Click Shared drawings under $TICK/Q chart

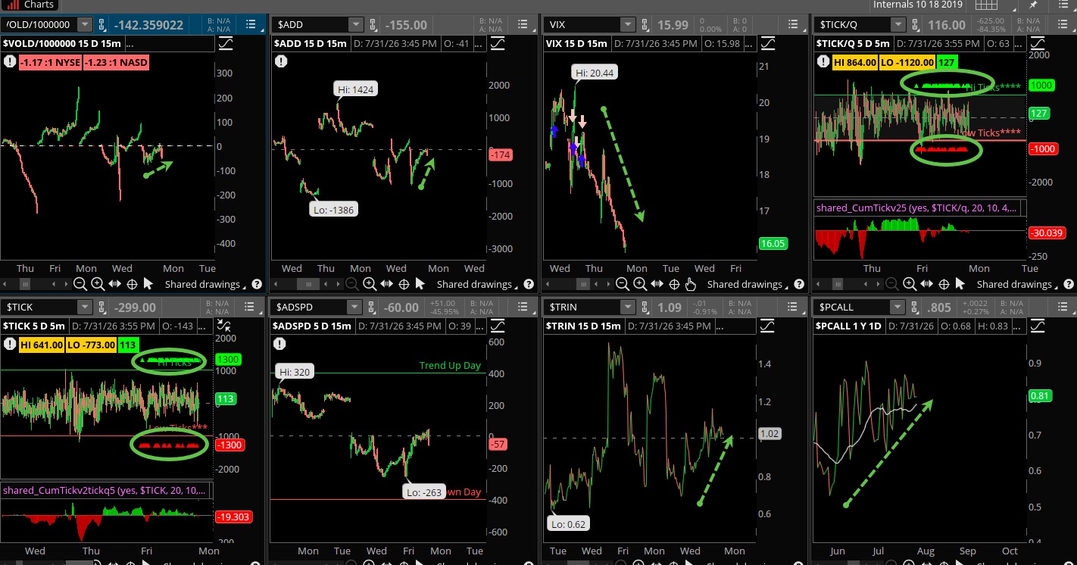pyautogui.click(x=1013, y=284)
